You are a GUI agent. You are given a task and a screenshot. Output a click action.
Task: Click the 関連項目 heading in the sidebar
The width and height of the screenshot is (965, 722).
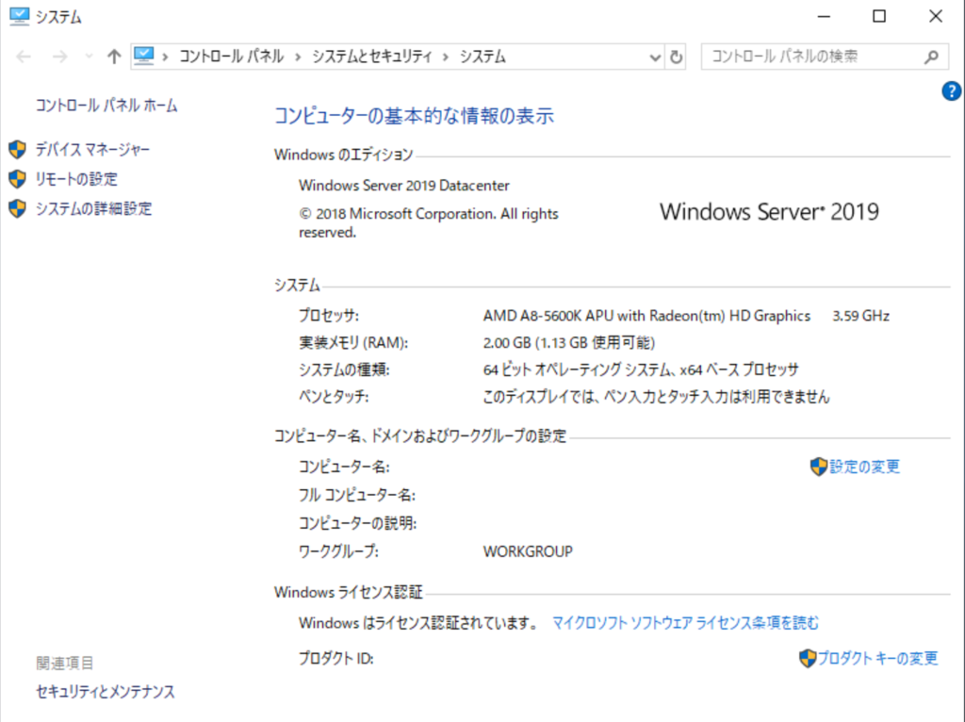65,663
